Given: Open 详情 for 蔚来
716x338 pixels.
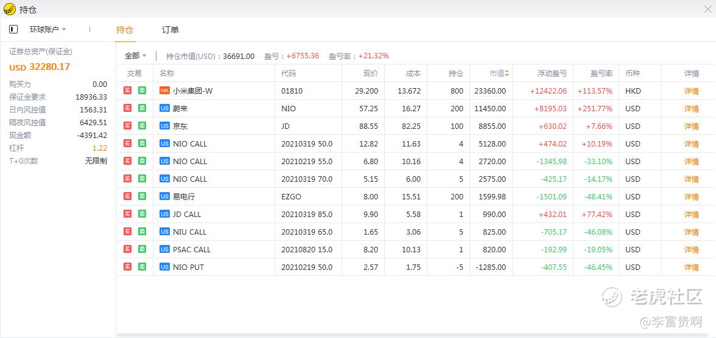Looking at the screenshot, I should [x=692, y=109].
